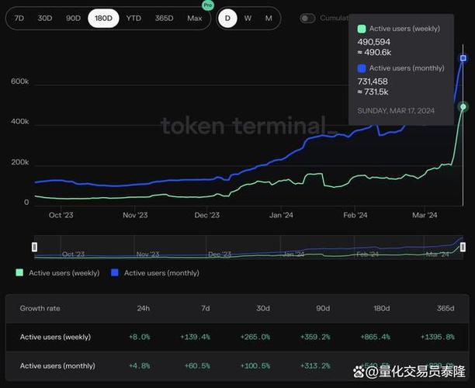The width and height of the screenshot is (475, 388).
Task: Click the +100.5% monthly 30d value
Action: pos(255,366)
